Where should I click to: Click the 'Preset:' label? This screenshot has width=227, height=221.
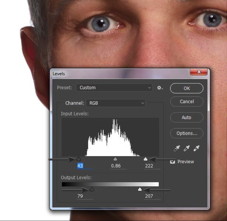64,88
